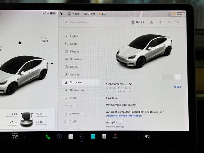This screenshot has height=153, width=204.
Task: Tap the Model Y name heading
Action: [119, 84]
